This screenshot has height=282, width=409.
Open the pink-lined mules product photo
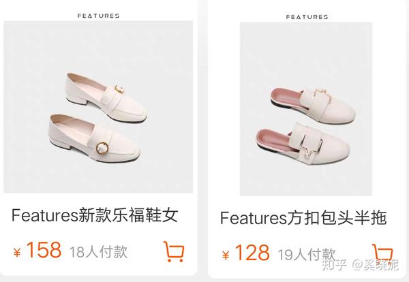306,109
